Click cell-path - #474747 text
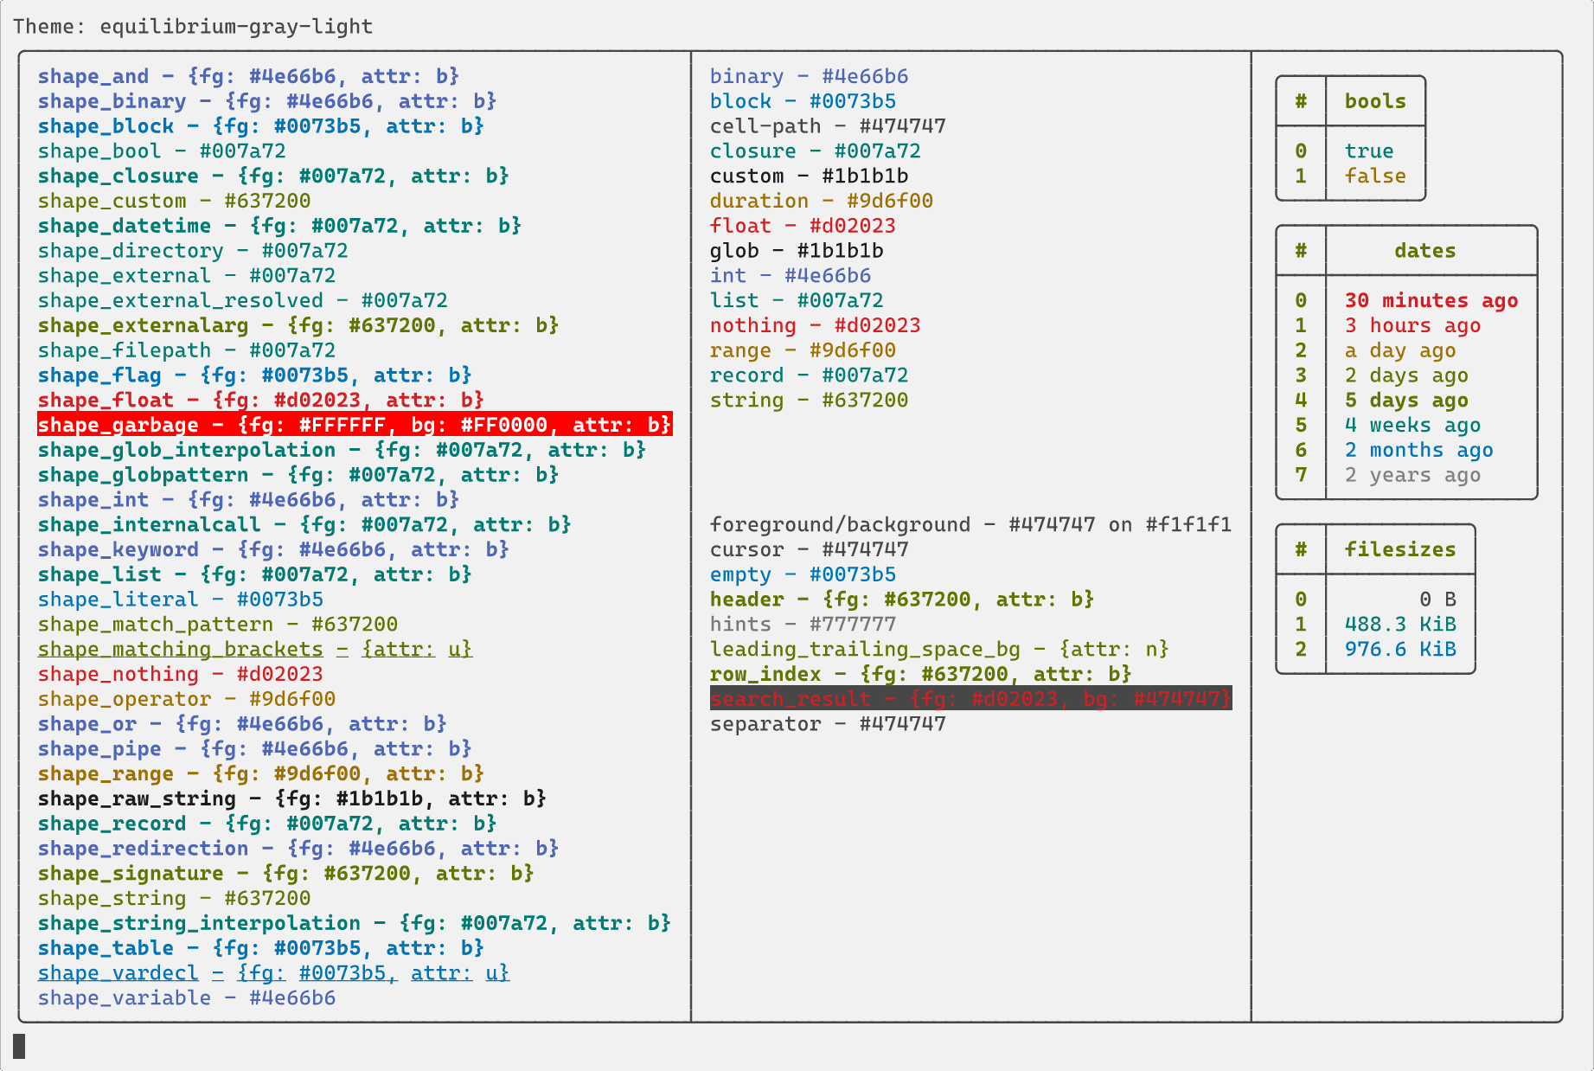Screen dimensions: 1594x1071 [828, 126]
